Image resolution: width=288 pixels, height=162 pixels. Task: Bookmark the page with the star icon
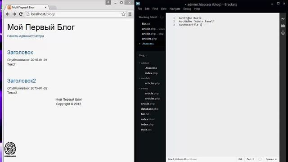point(123,14)
